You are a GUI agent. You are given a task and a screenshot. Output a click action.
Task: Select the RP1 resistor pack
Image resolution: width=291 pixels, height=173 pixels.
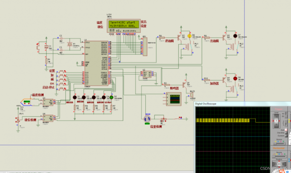[145, 47]
